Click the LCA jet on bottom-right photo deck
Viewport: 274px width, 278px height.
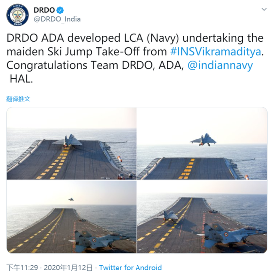(x=169, y=216)
